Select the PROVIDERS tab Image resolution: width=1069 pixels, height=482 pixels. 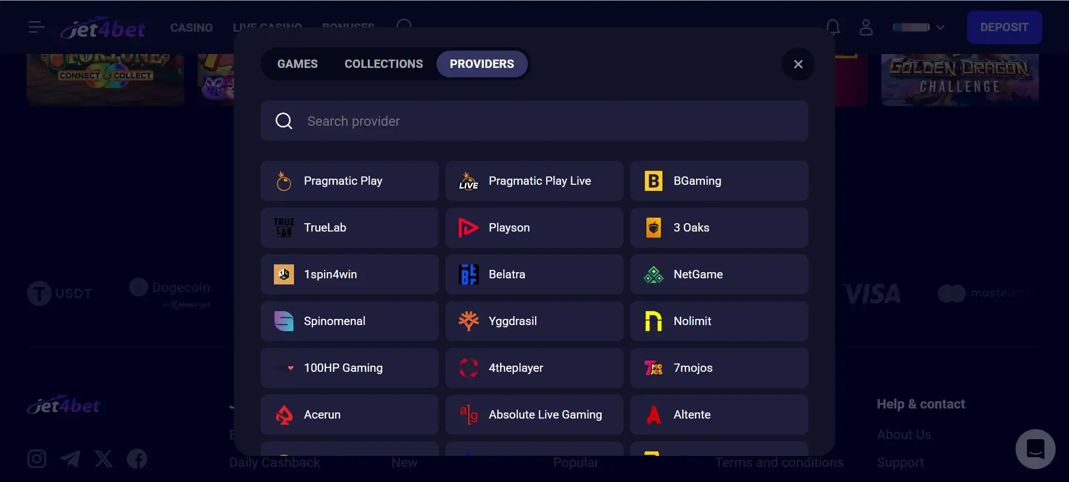point(482,64)
